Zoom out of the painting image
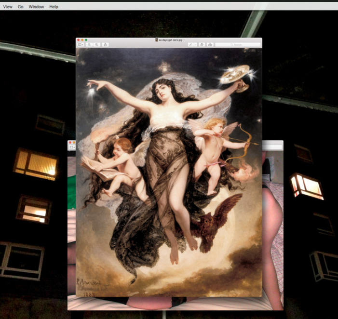Screen dimensions: 338x319 click(x=90, y=45)
